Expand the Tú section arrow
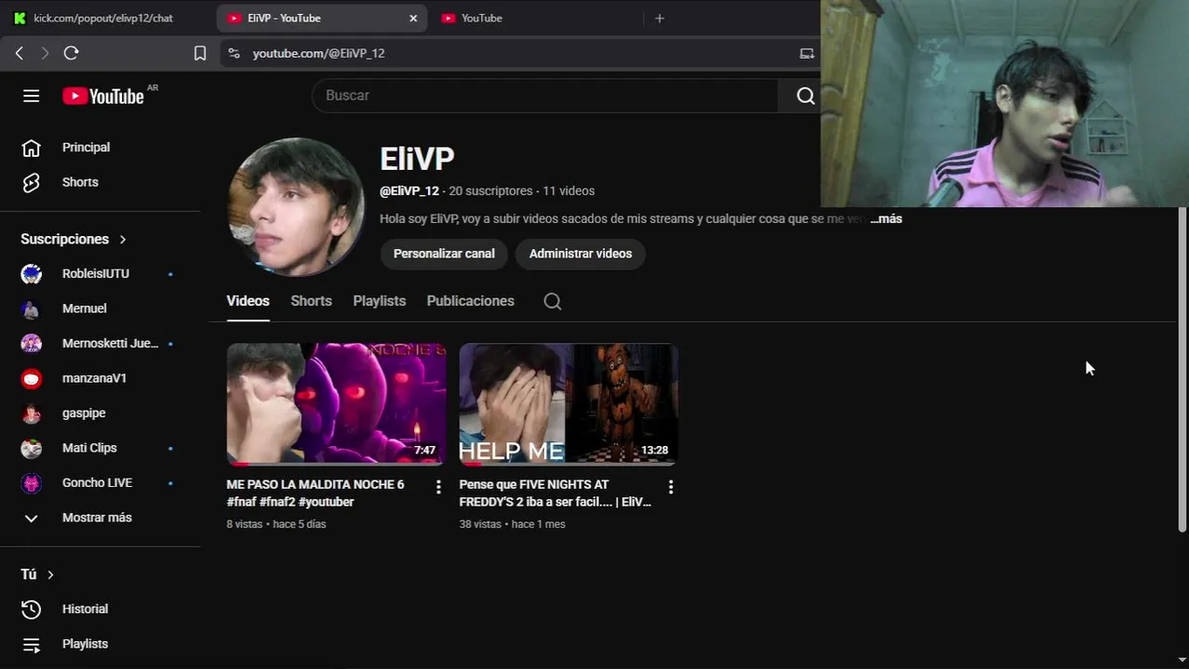 pyautogui.click(x=50, y=575)
